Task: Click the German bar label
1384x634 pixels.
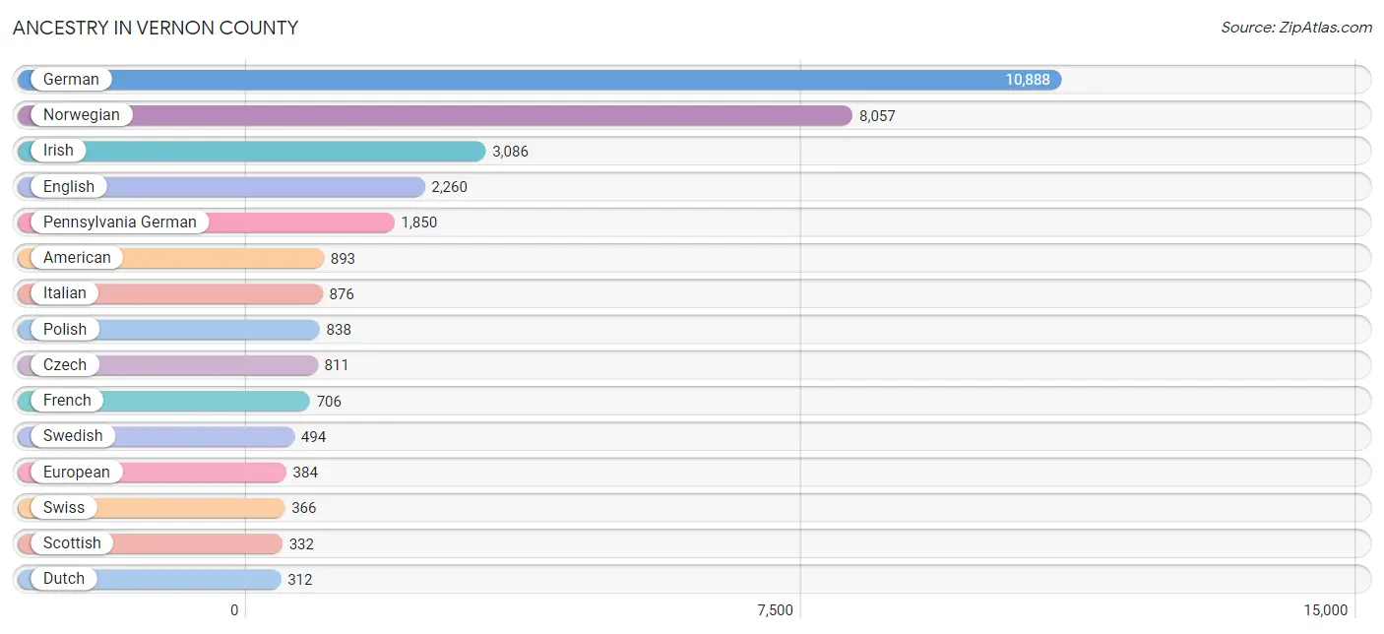Action: point(71,80)
